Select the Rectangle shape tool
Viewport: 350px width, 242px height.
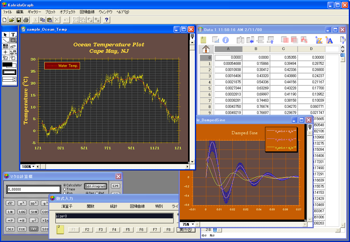pyautogui.click(x=13, y=41)
